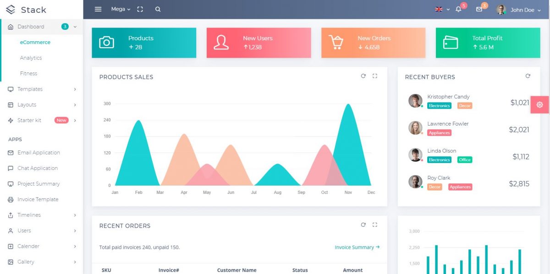Toggle fullscreen mode from the navbar

click(139, 9)
